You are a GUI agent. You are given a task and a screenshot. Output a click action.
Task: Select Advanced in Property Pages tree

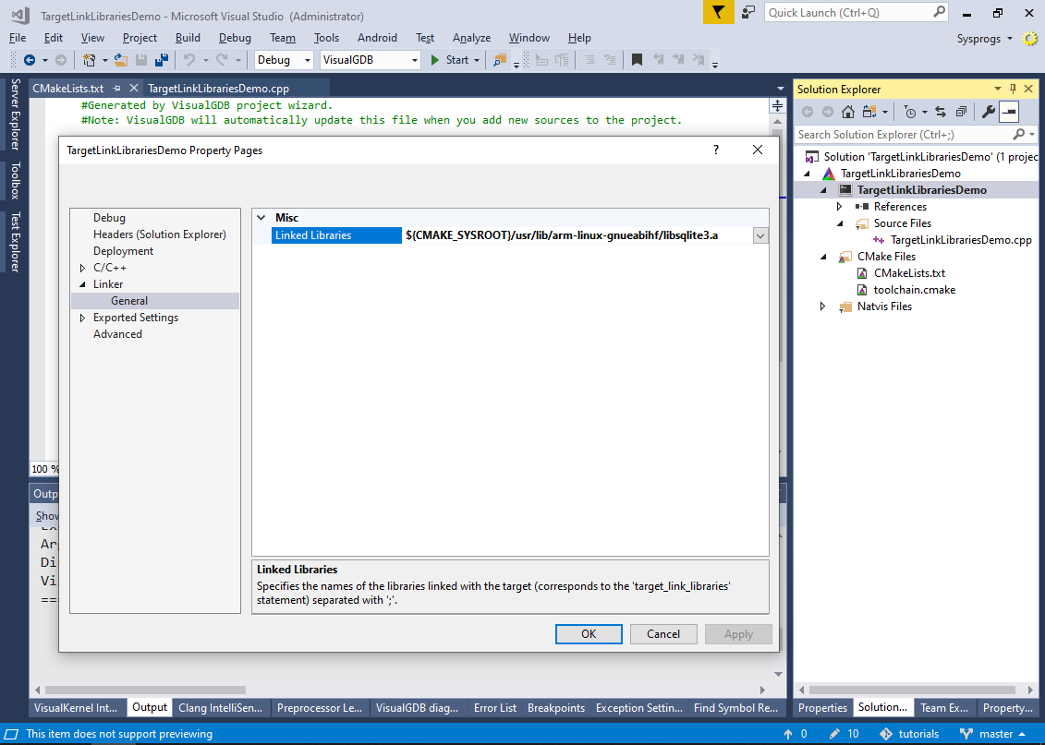[x=118, y=334]
